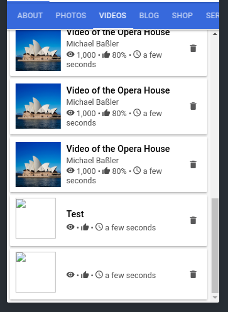Click thumbs-up icon in the Test entry
The height and width of the screenshot is (312, 228).
[x=85, y=227]
